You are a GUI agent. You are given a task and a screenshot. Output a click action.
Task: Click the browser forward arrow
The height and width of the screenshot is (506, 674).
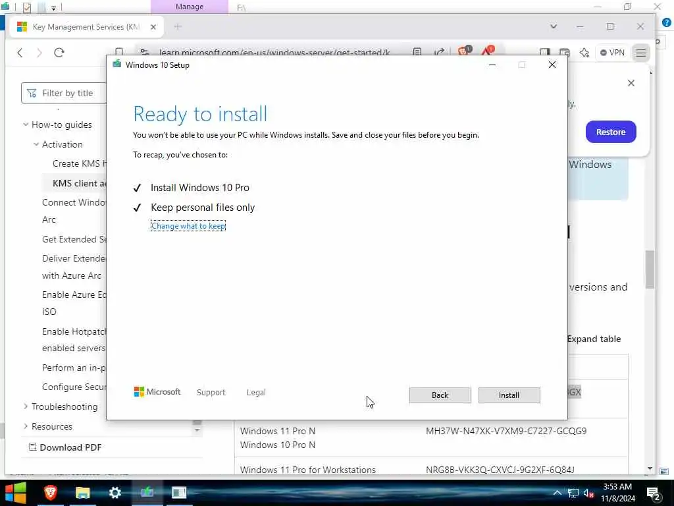coord(39,53)
